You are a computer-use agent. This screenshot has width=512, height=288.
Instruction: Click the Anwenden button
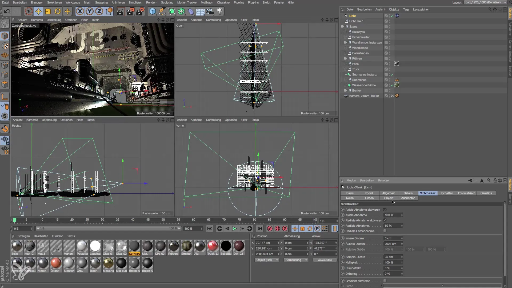(x=325, y=260)
